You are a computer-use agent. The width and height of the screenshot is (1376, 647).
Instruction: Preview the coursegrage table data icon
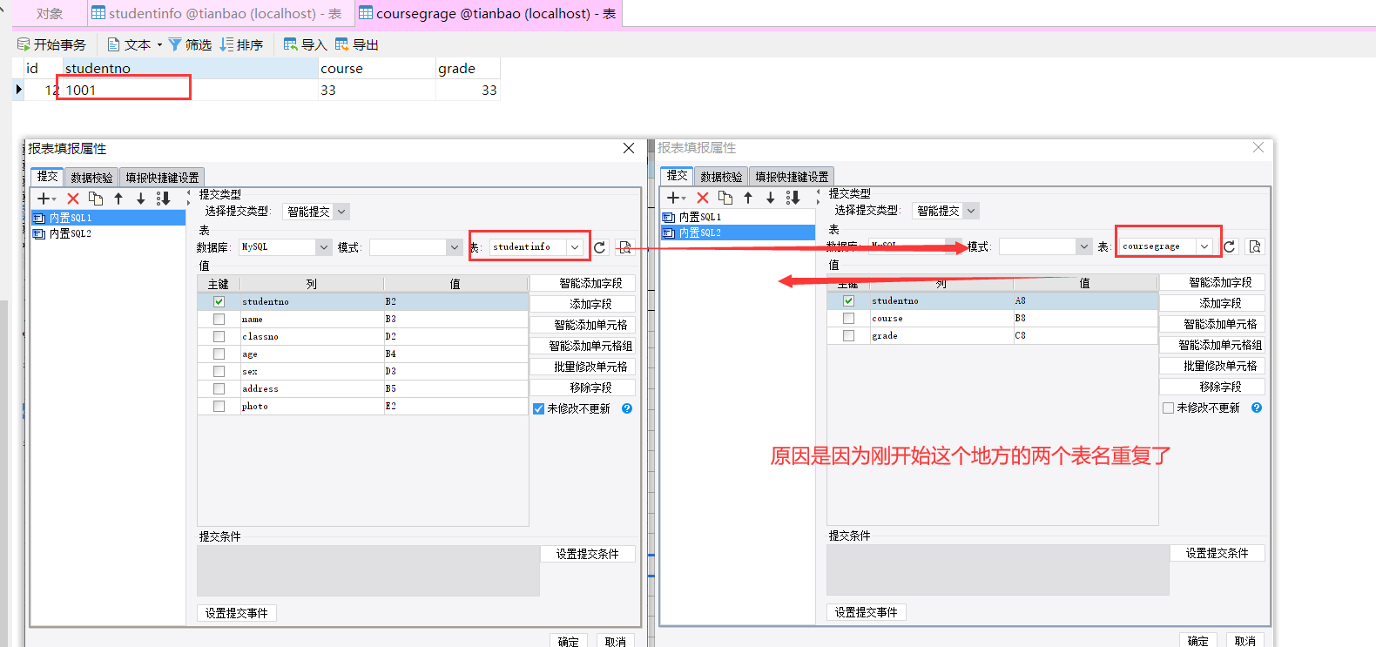(x=1254, y=246)
